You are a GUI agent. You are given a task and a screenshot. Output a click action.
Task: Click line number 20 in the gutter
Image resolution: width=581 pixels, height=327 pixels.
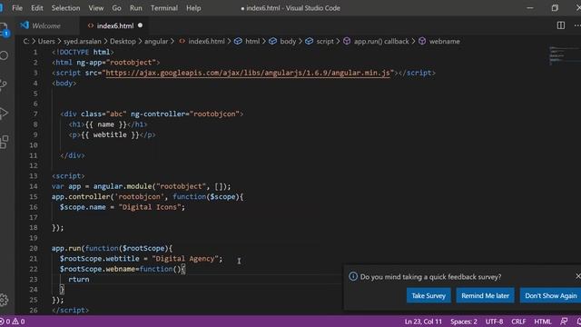click(x=34, y=248)
